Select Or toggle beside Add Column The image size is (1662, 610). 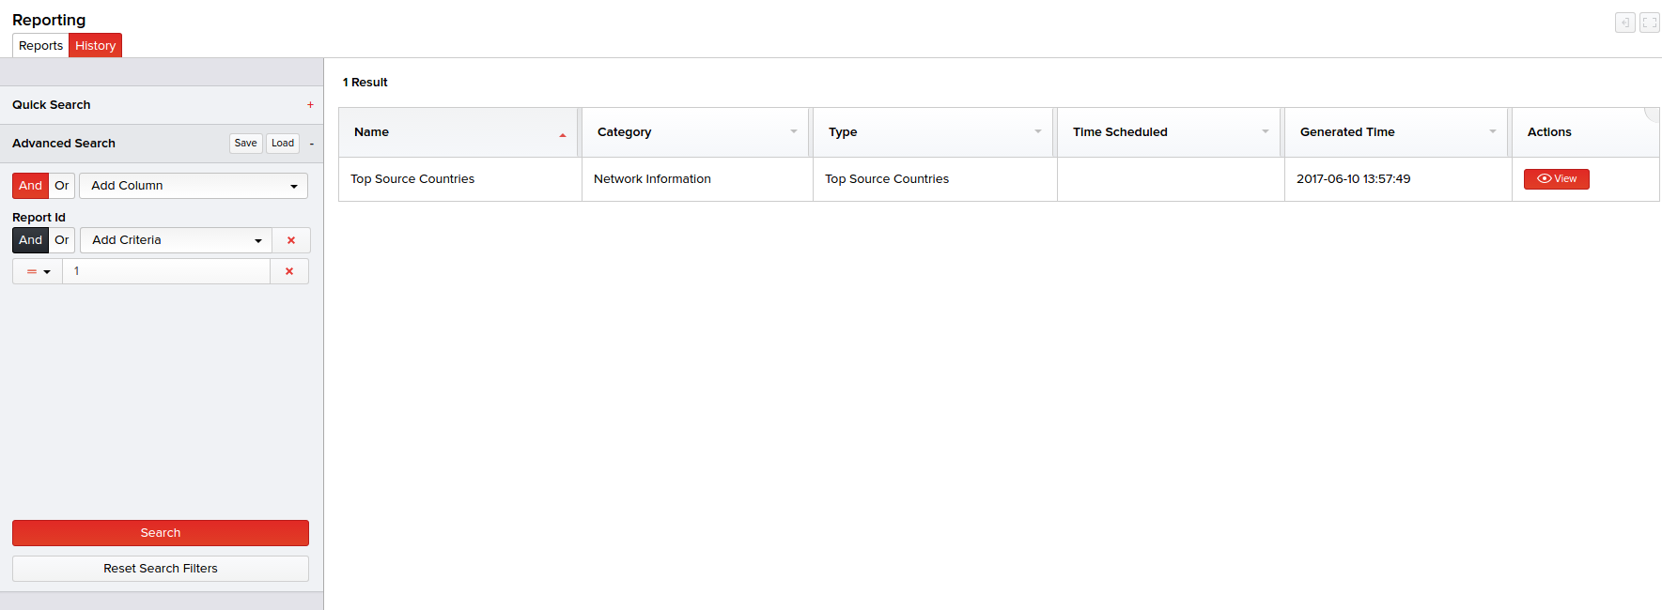[62, 186]
